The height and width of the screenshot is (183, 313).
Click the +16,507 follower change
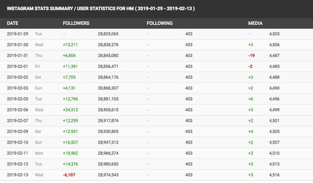pyautogui.click(x=70, y=142)
